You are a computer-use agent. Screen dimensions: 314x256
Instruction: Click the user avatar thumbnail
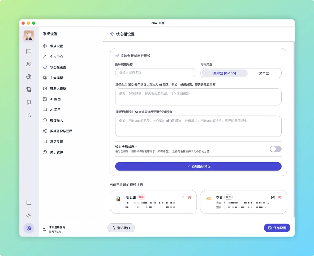tap(29, 36)
